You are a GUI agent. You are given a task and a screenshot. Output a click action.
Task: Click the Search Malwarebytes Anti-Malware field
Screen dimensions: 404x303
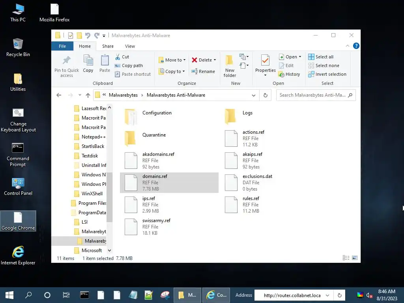click(x=316, y=95)
